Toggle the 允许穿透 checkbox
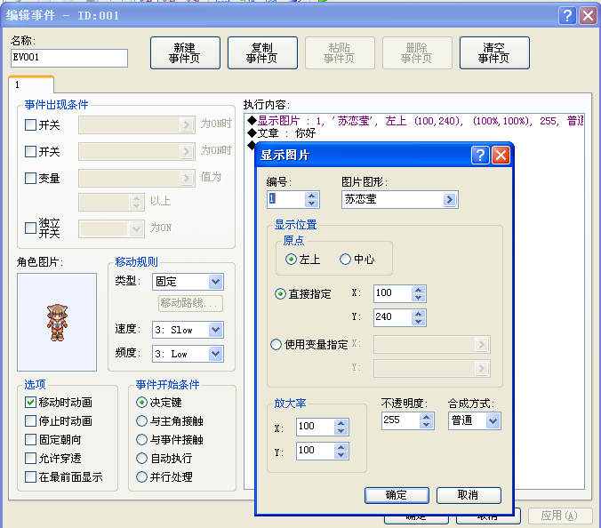Viewport: 601px width, 528px height. [x=30, y=459]
